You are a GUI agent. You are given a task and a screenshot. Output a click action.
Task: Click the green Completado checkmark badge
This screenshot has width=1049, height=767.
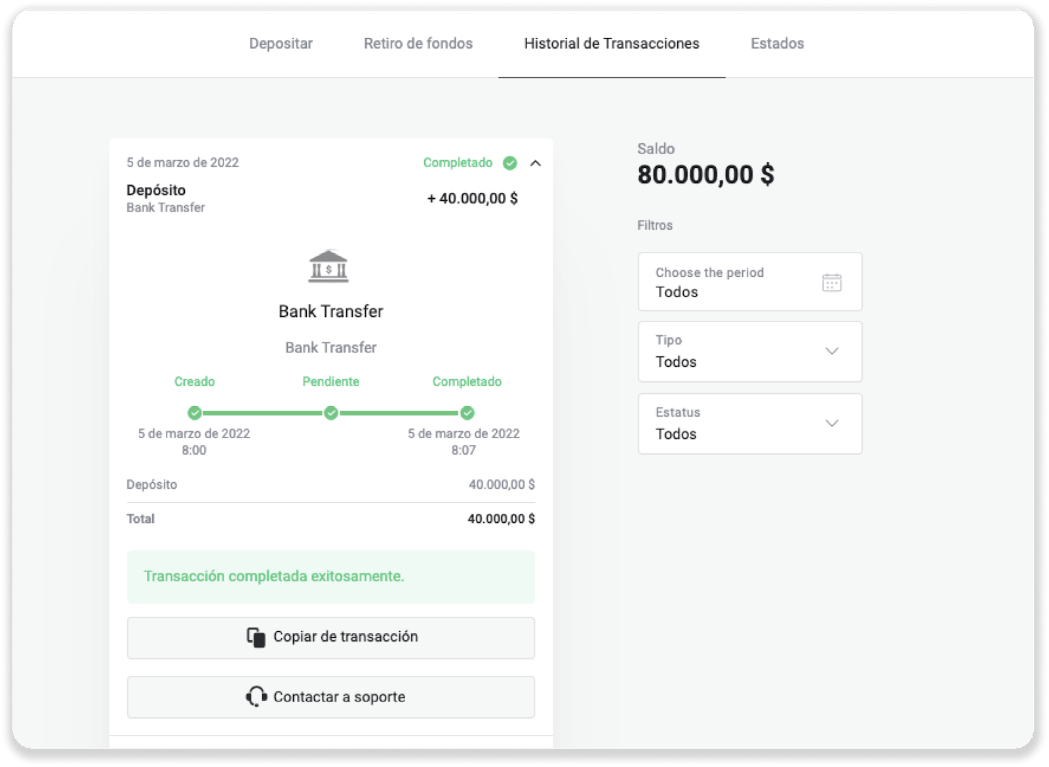tap(509, 163)
